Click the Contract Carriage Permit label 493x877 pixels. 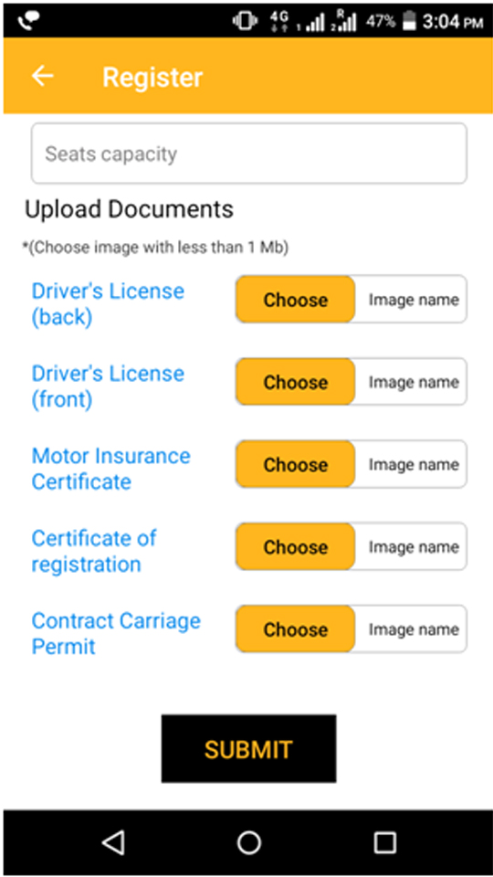click(x=116, y=633)
